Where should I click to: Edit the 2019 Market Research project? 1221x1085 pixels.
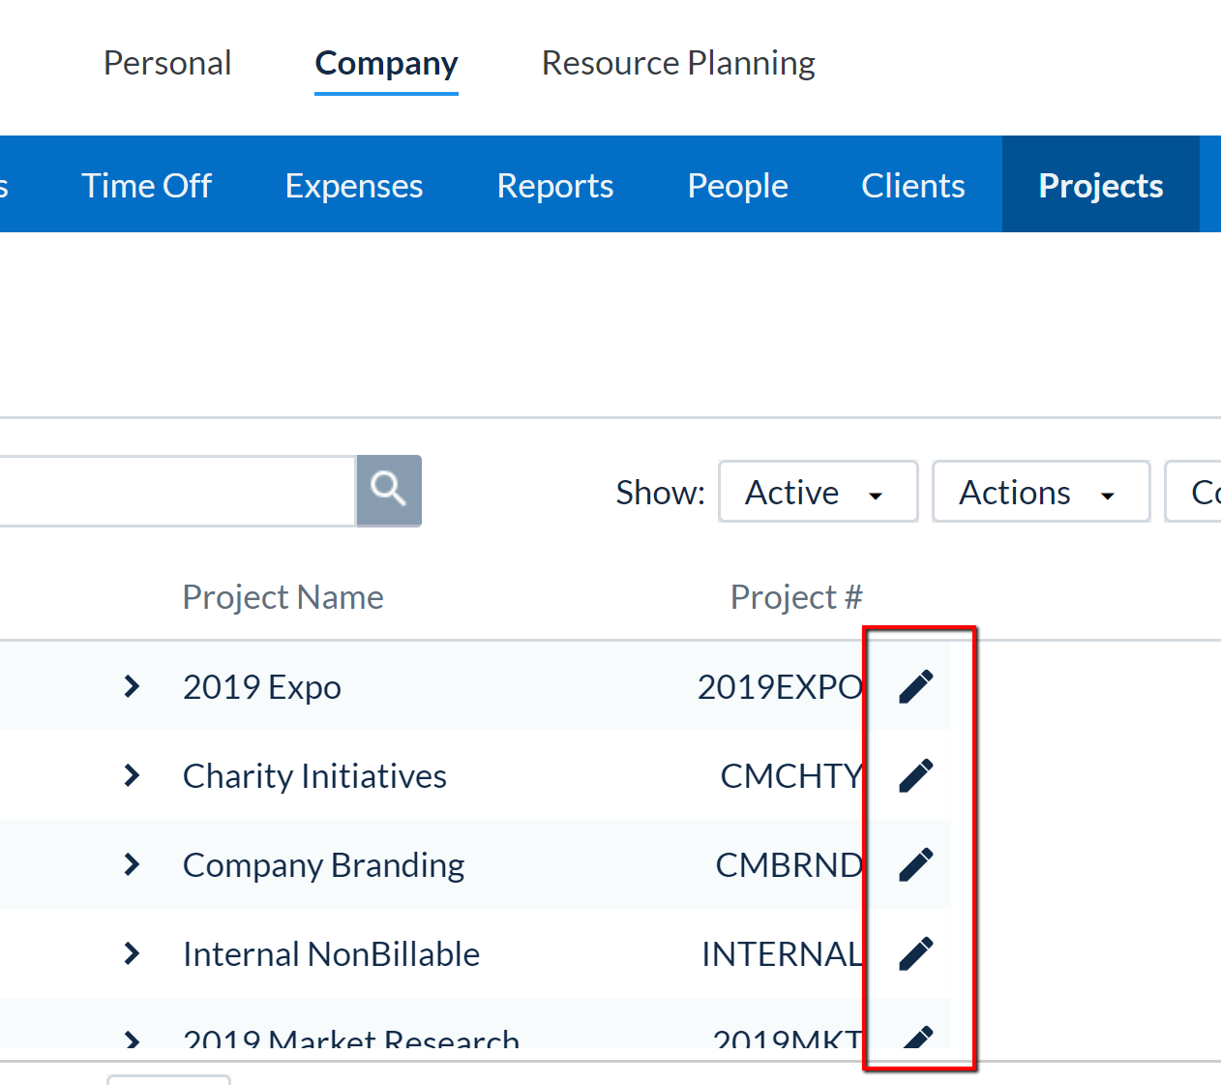[915, 1038]
